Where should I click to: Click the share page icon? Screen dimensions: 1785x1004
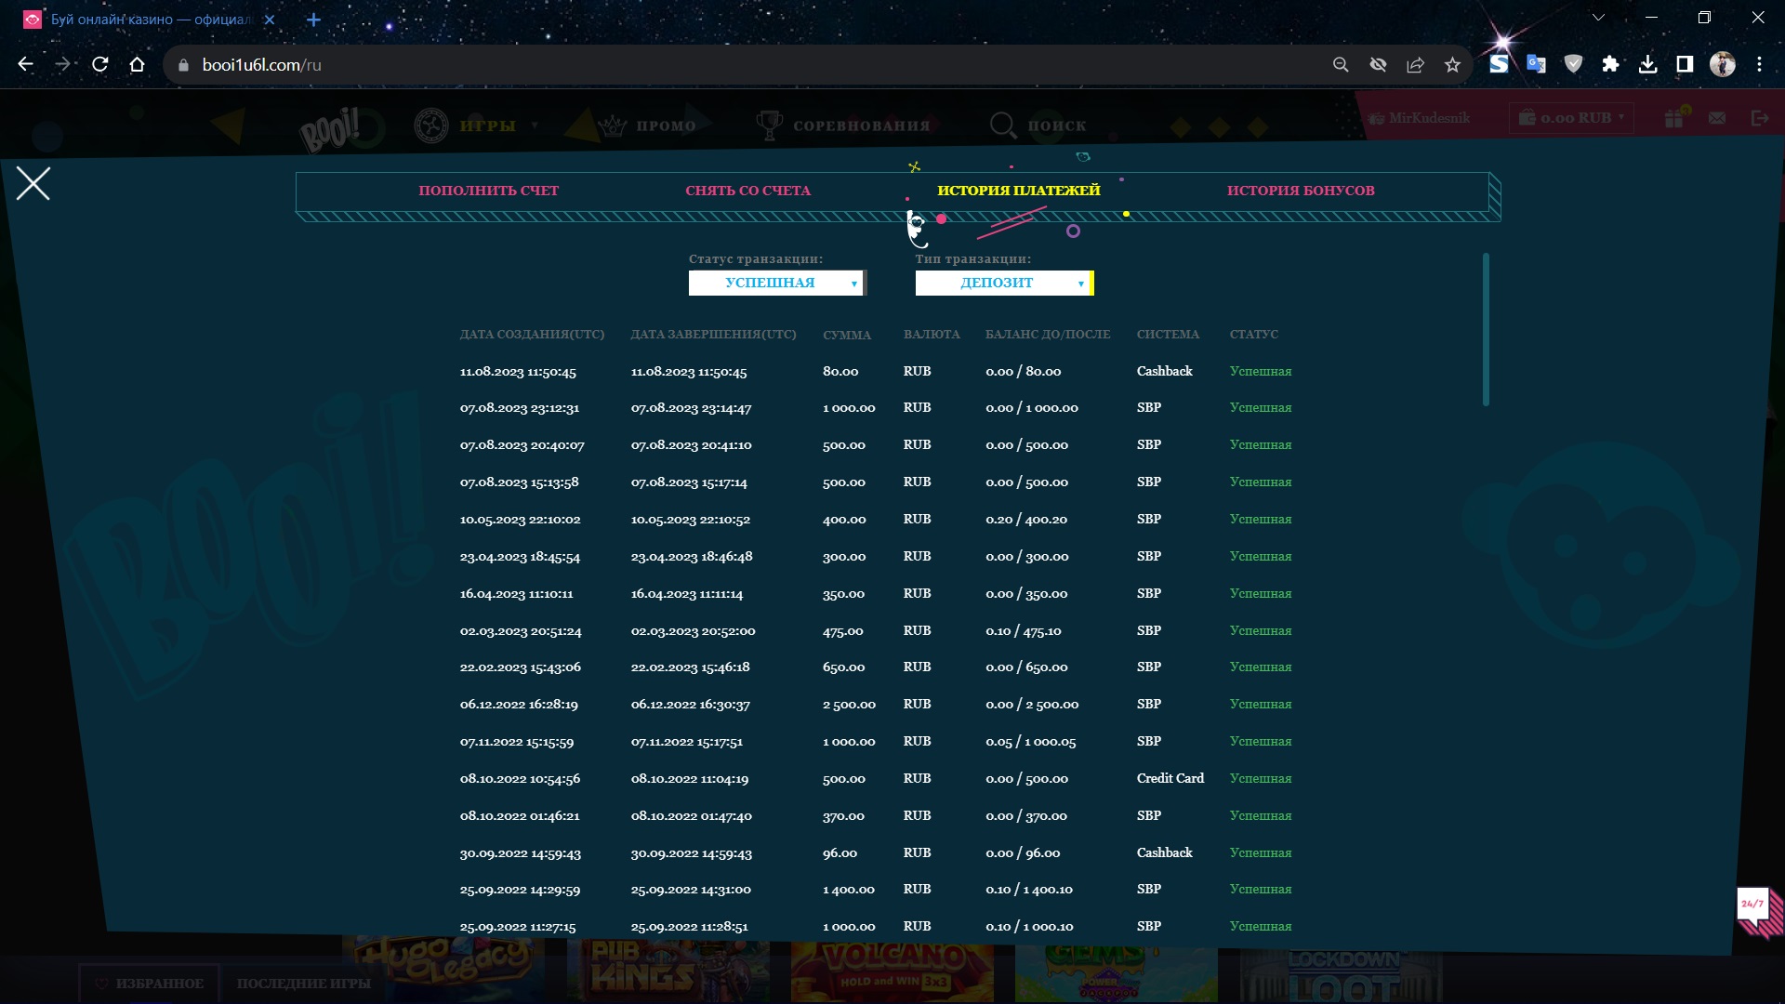coord(1415,65)
